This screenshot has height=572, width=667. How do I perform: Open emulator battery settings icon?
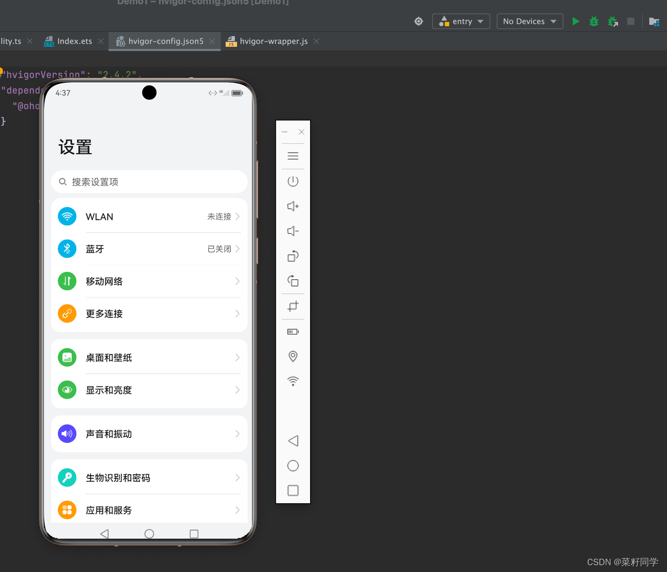pos(293,332)
